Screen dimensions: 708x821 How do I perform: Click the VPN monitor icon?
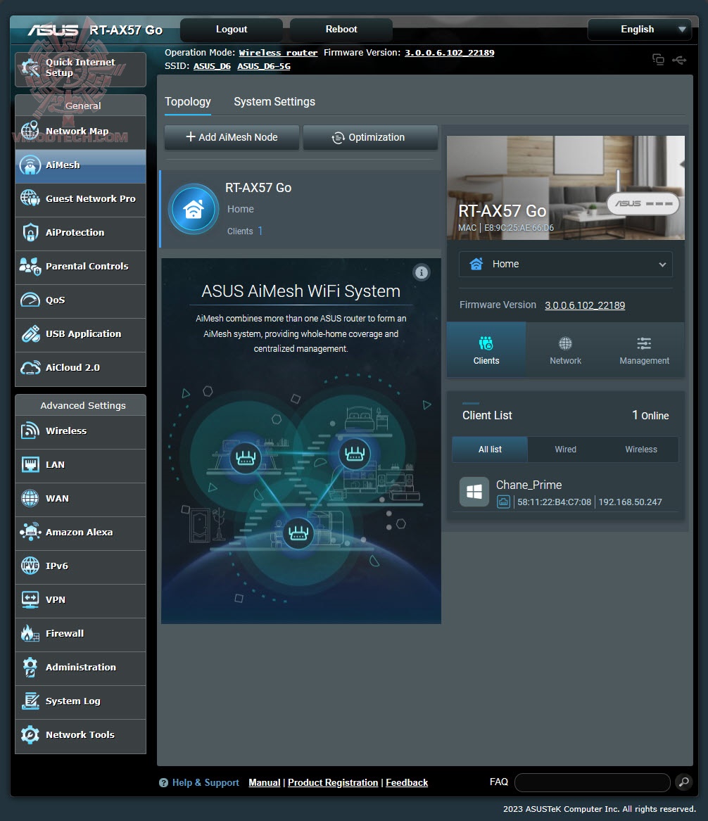pyautogui.click(x=30, y=599)
